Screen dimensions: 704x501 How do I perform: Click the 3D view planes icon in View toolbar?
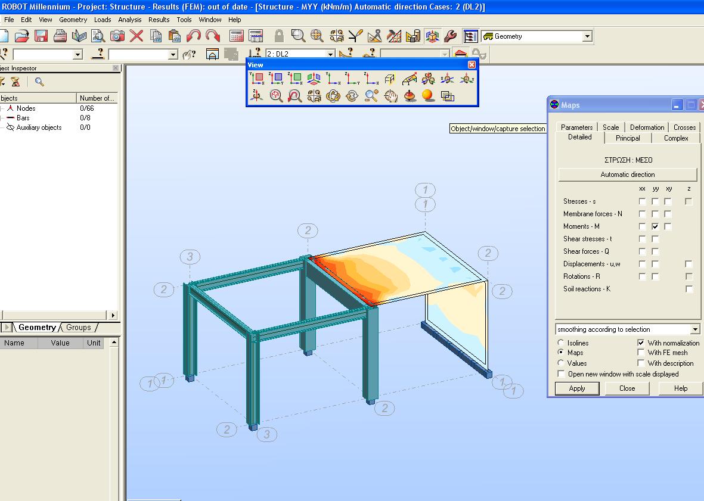tap(314, 79)
